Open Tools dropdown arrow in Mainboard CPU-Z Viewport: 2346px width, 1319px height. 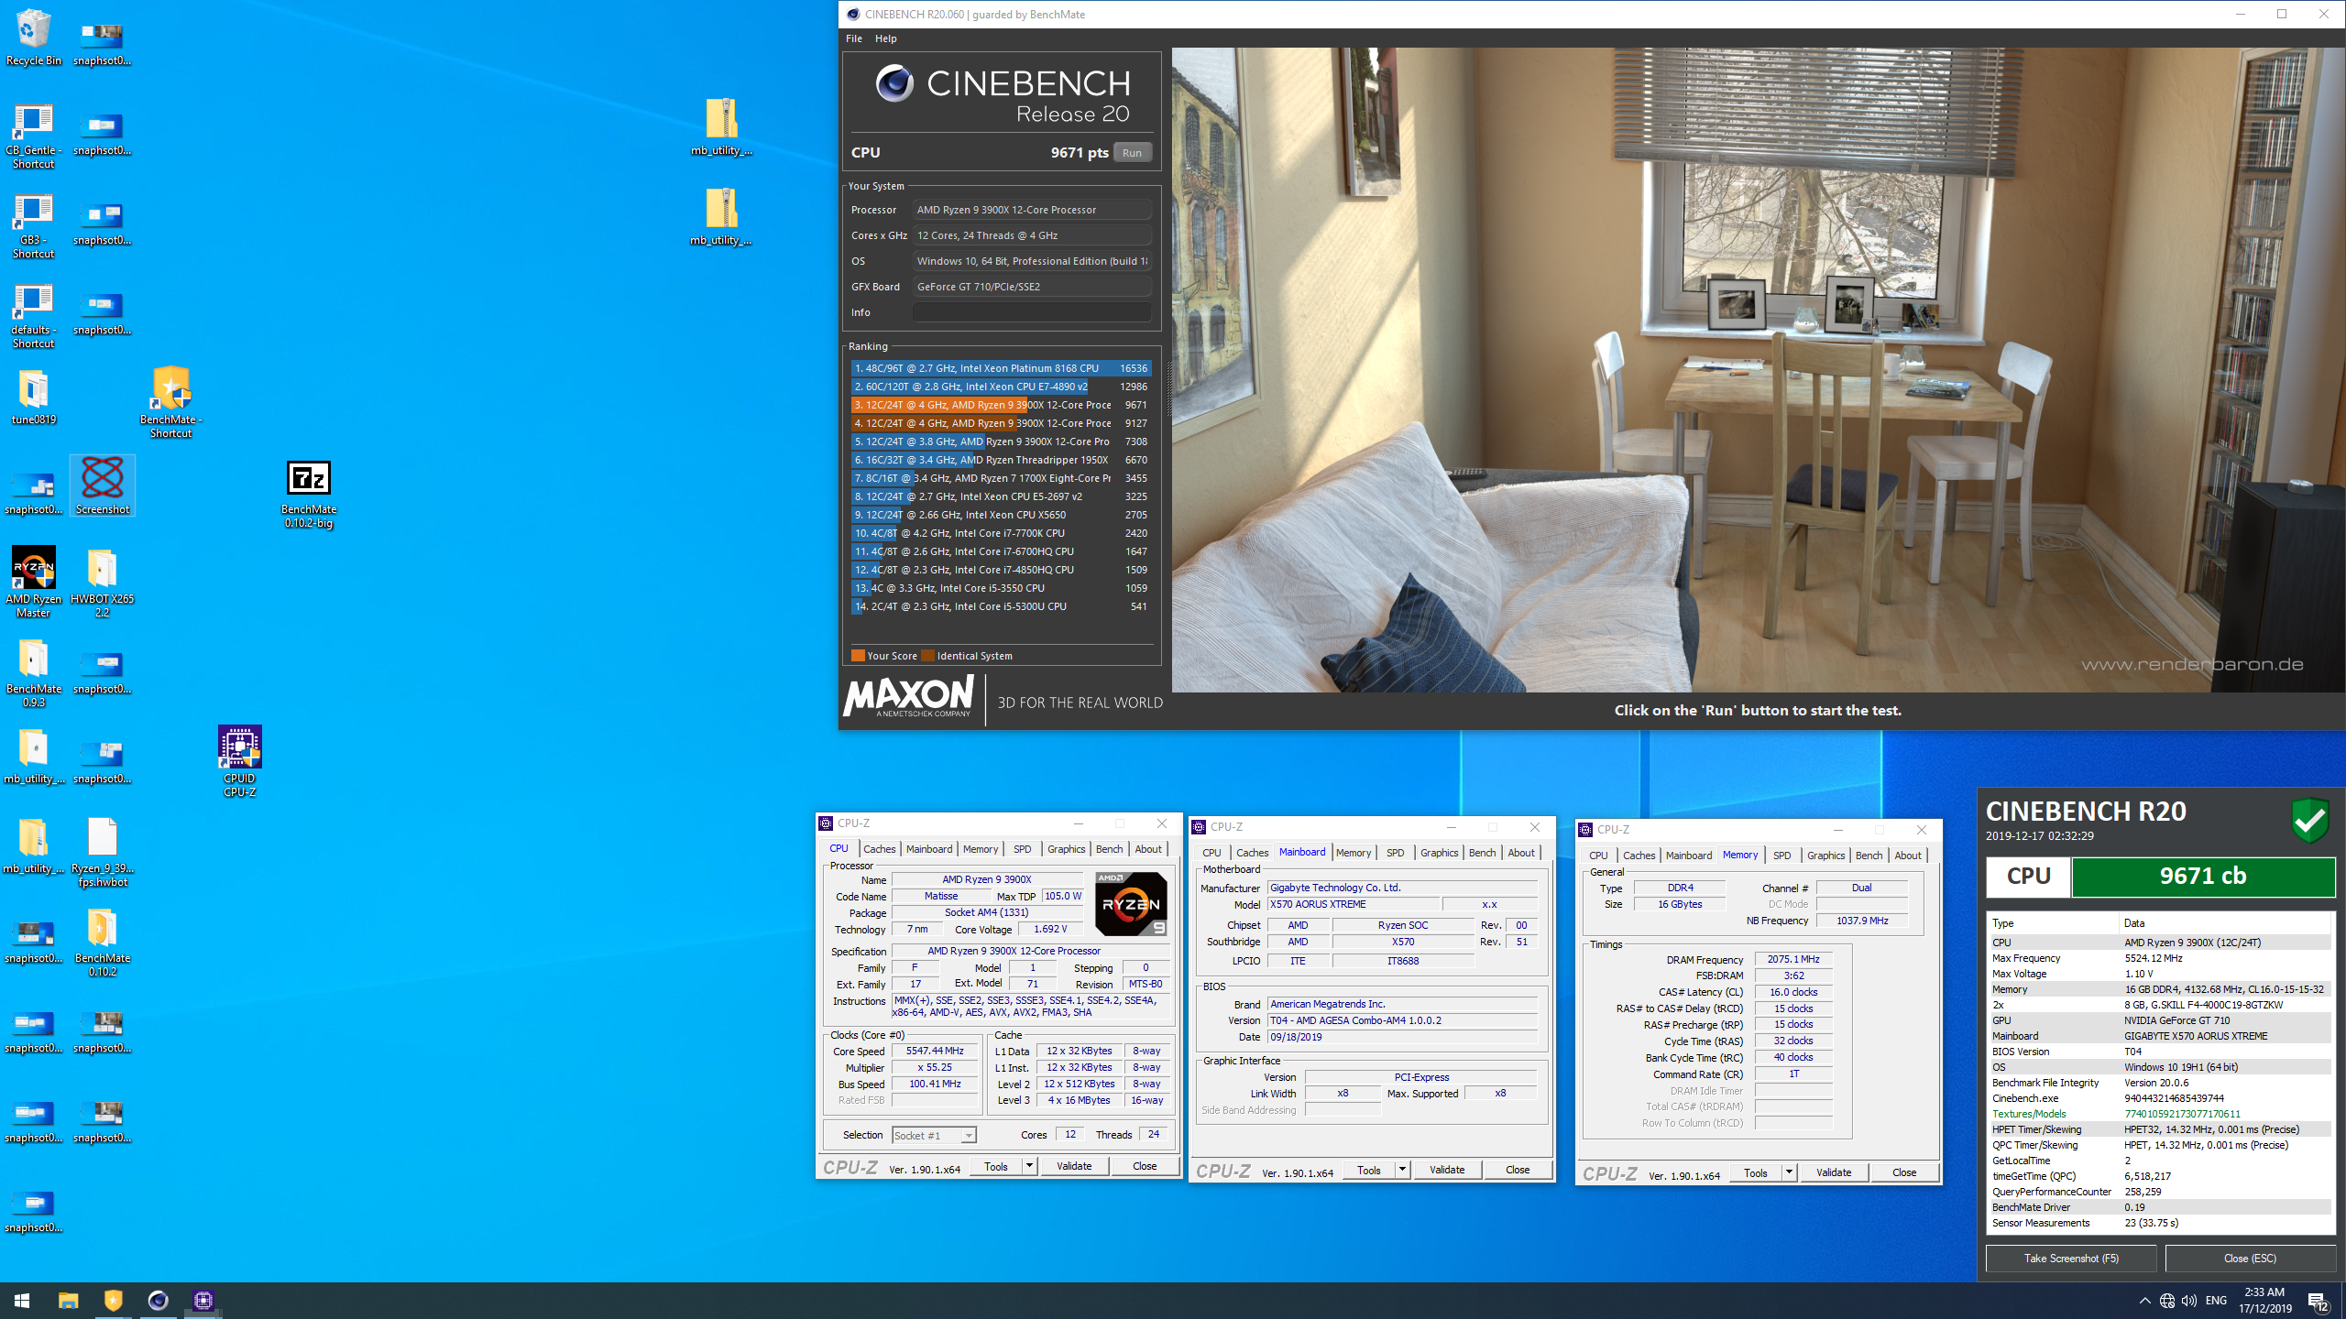coord(1402,1170)
